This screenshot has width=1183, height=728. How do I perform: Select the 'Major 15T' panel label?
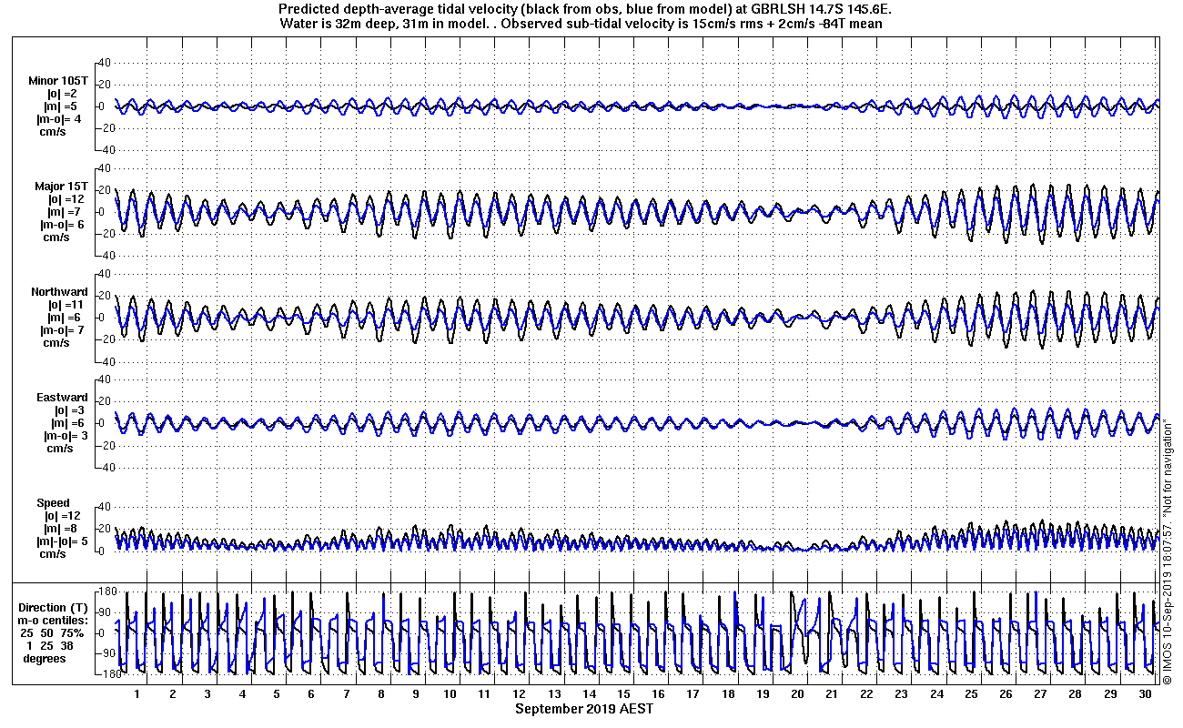[x=61, y=186]
